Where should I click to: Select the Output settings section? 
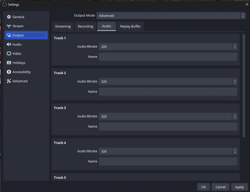coord(26,35)
